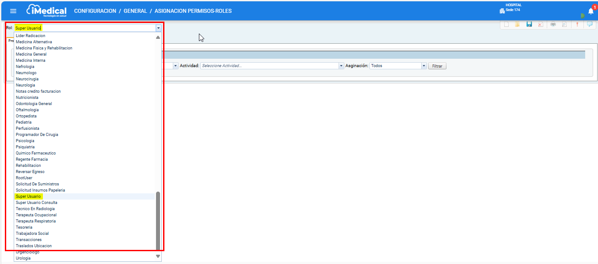The width and height of the screenshot is (598, 264).
Task: Open the hamburger navigation menu
Action: tap(13, 11)
